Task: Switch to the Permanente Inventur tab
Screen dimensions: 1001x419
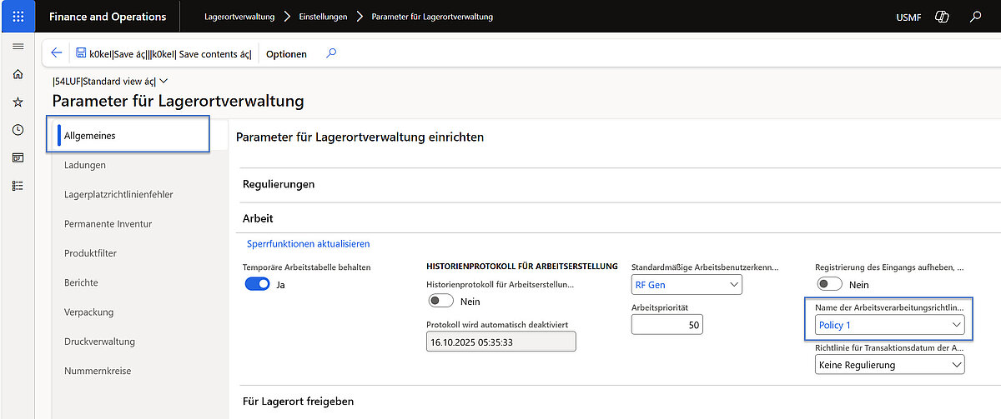Action: [x=108, y=224]
